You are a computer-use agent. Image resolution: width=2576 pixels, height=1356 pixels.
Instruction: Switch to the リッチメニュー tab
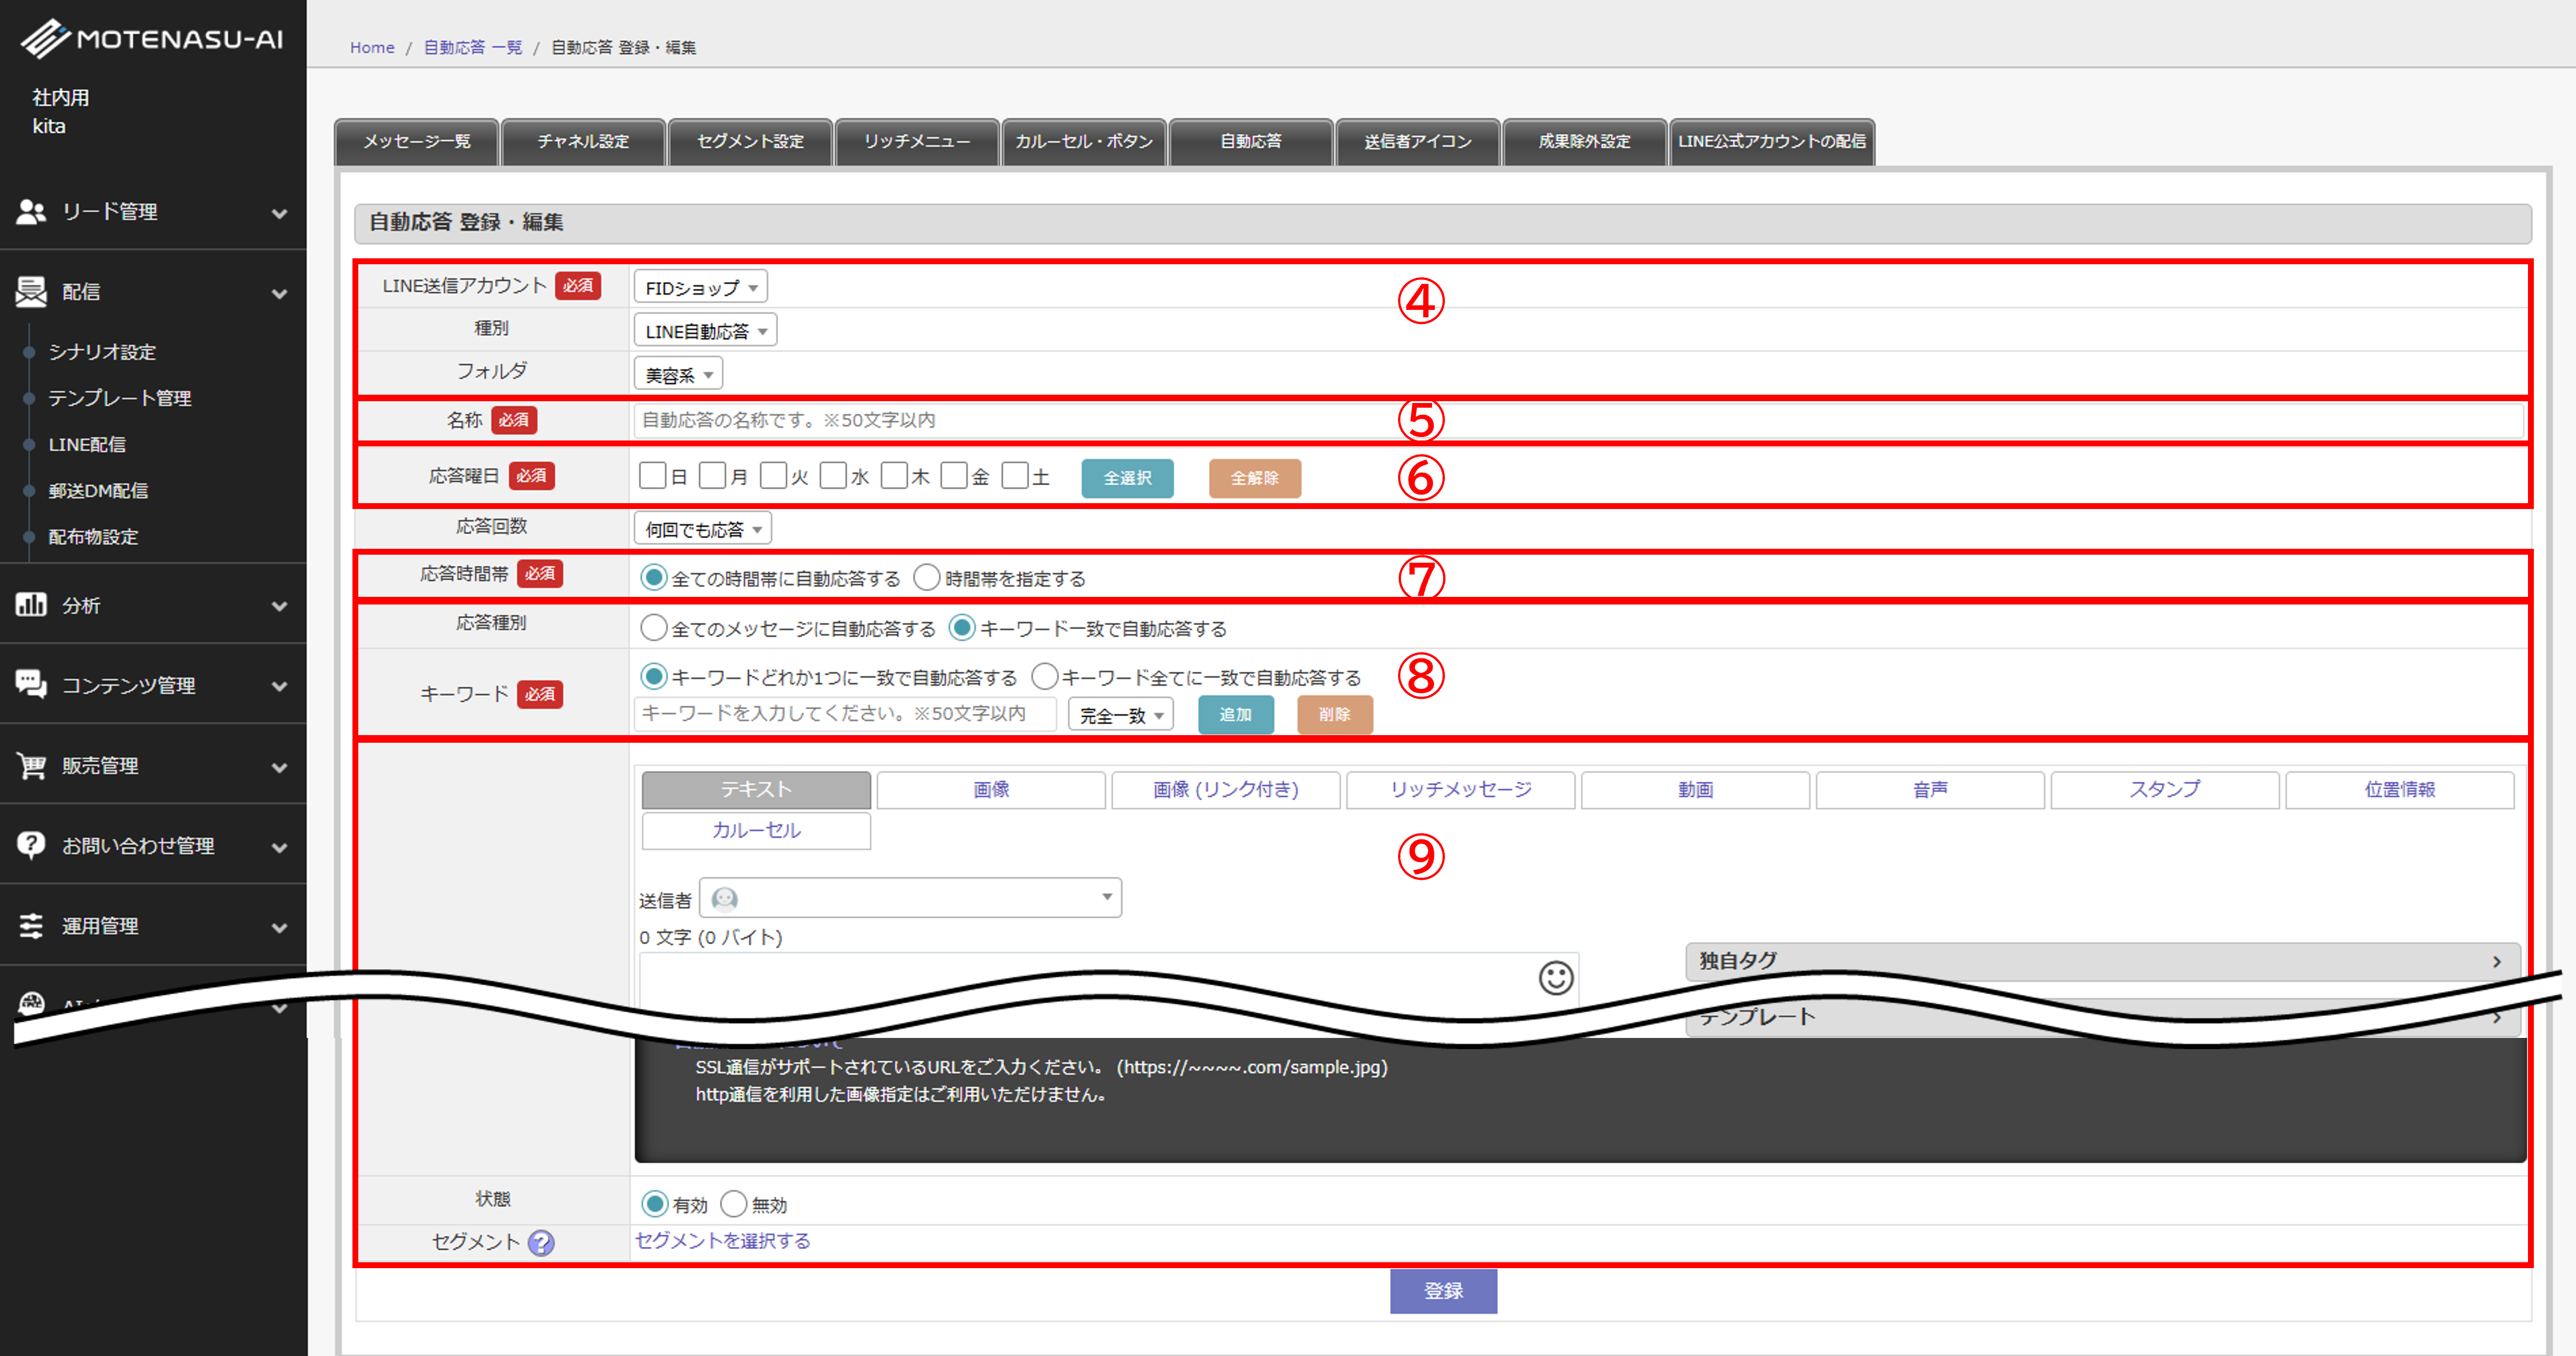point(917,141)
